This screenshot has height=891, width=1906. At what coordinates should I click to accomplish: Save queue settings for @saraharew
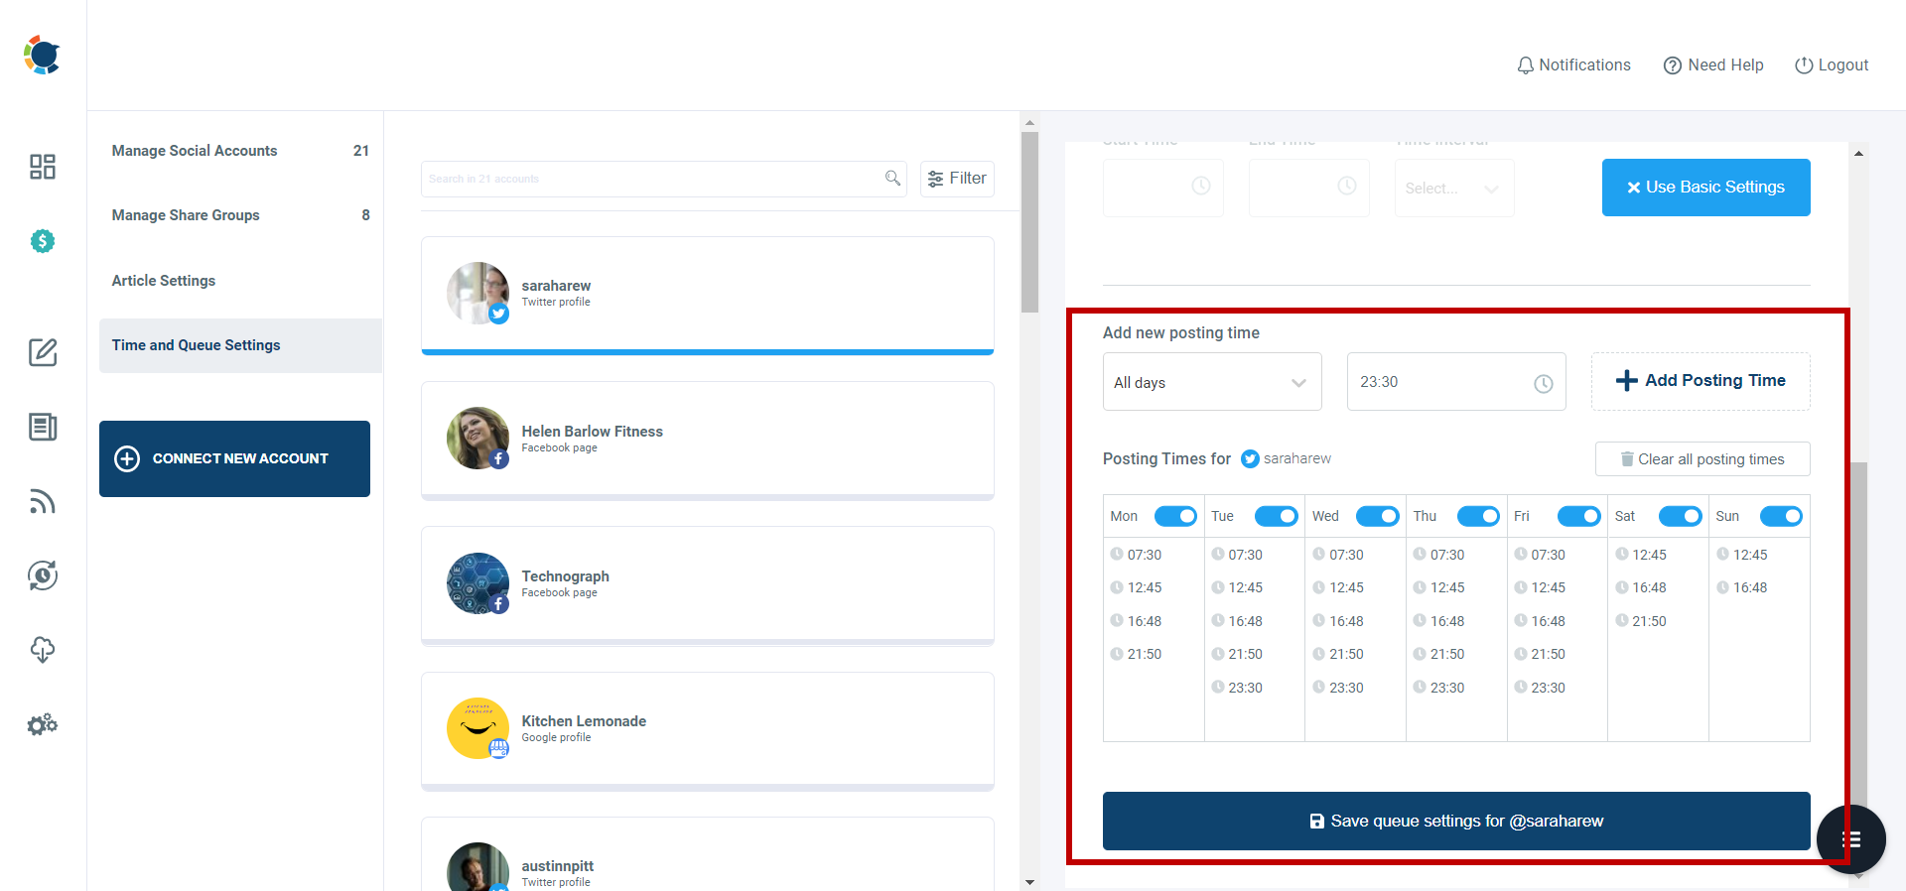click(x=1456, y=821)
